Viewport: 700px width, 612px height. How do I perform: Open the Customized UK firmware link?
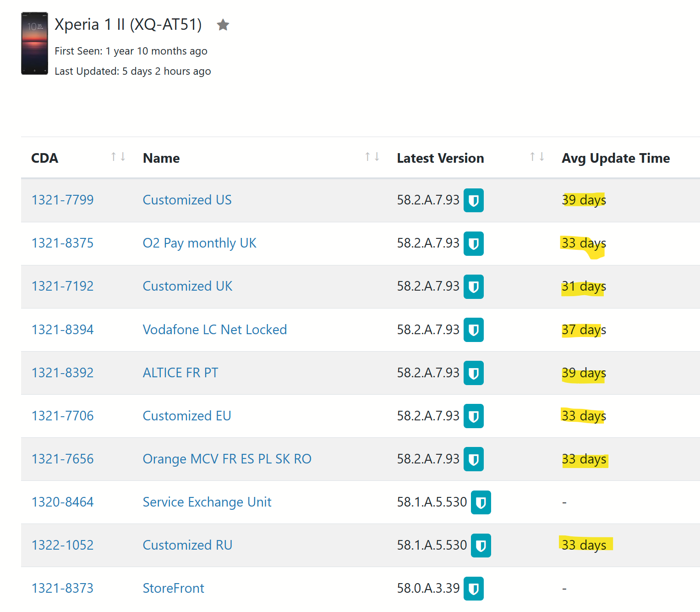tap(187, 286)
